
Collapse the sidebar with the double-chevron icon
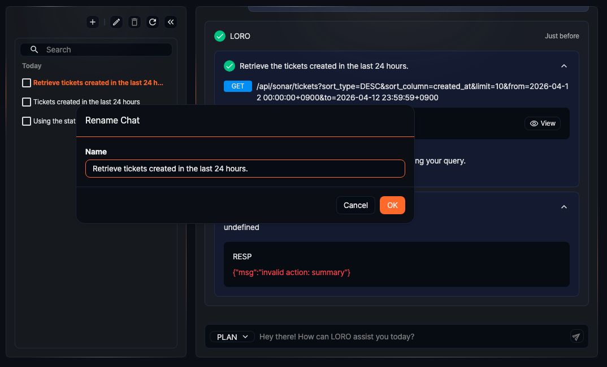pyautogui.click(x=171, y=22)
